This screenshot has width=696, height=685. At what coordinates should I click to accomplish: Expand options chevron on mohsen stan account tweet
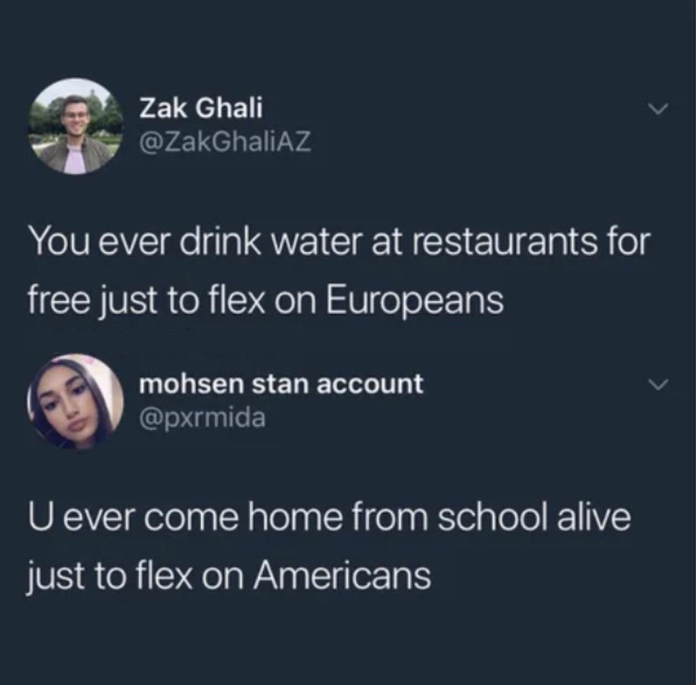pos(658,385)
